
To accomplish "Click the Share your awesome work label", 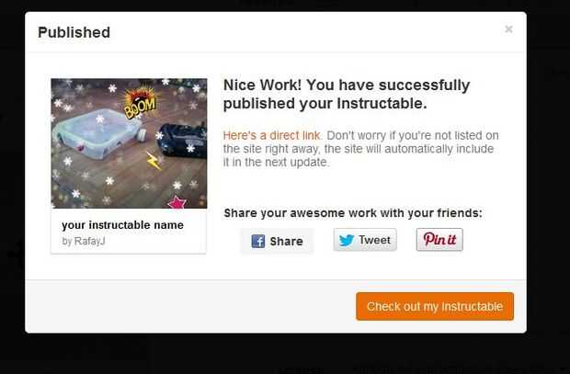I will coord(353,213).
